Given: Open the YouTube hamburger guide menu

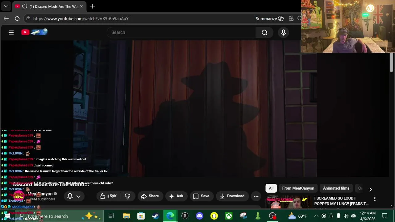Looking at the screenshot, I should tap(11, 32).
